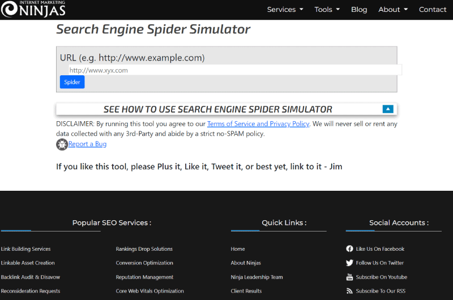Click the Social Accounts heading

click(399, 222)
